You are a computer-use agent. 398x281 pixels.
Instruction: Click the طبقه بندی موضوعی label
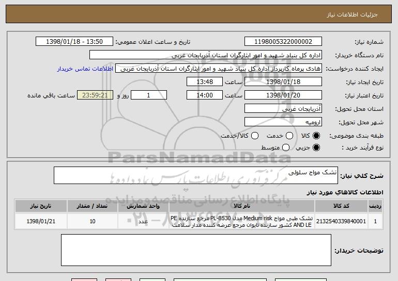tap(356, 136)
